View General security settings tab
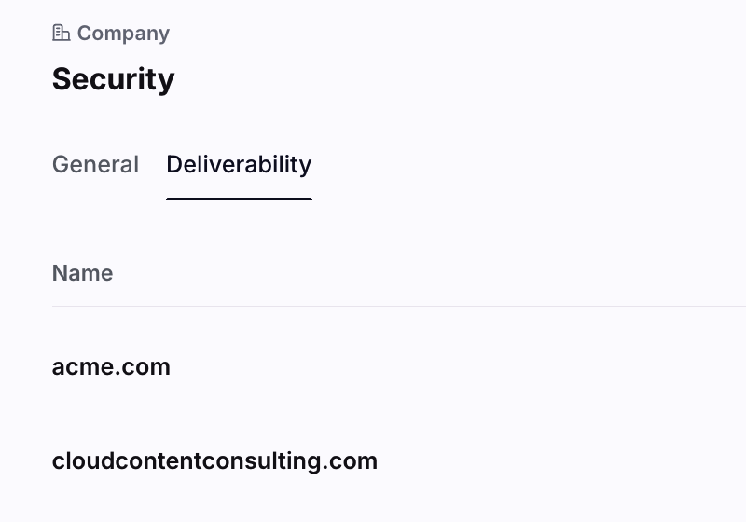The width and height of the screenshot is (746, 522). [x=95, y=164]
